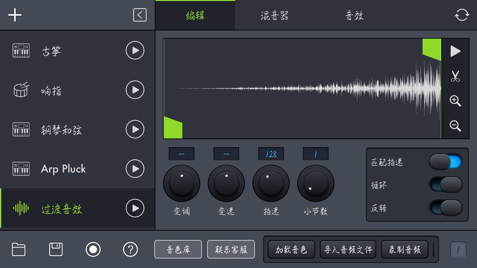The width and height of the screenshot is (477, 268).
Task: Click the 变调 value field
Action: [182, 154]
